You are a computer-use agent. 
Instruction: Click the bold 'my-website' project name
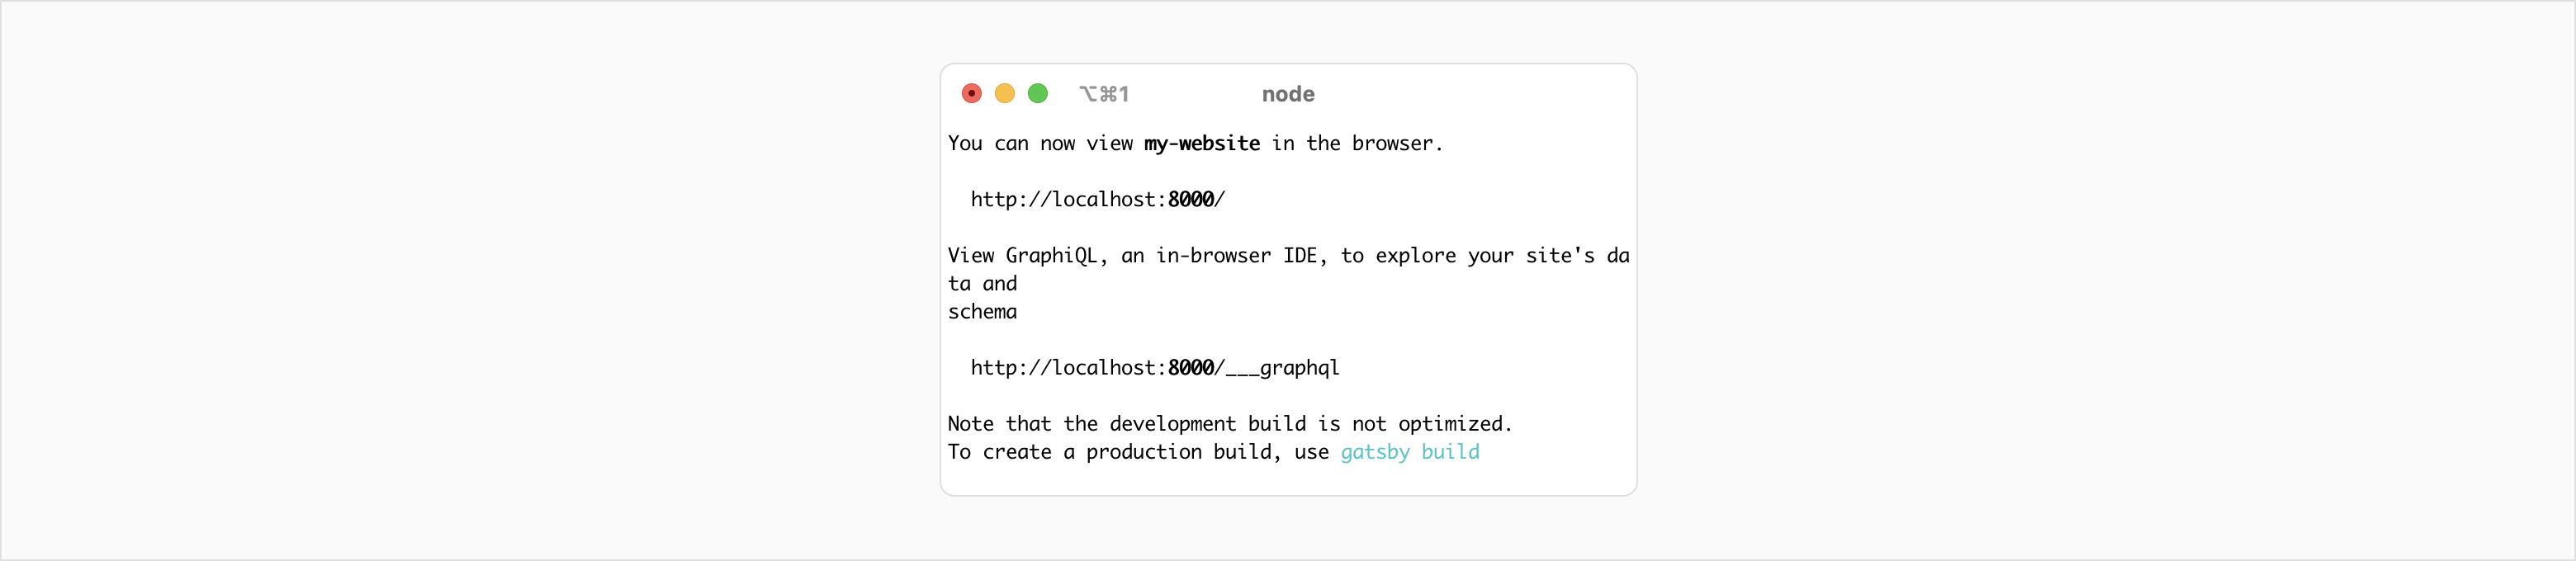point(1202,143)
